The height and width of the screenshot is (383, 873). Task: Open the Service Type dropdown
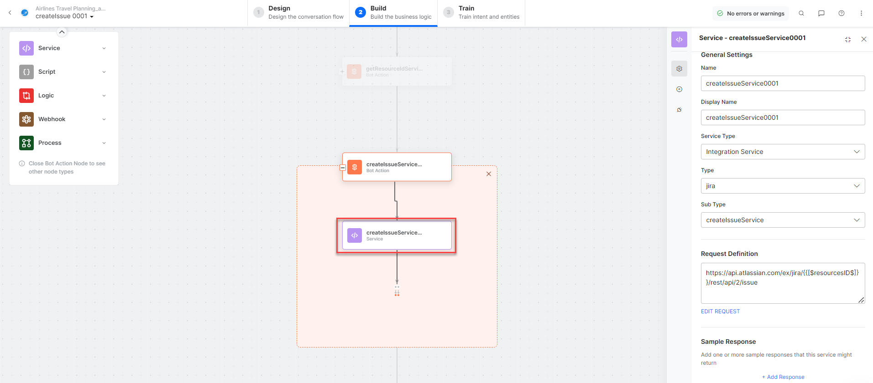pos(782,152)
